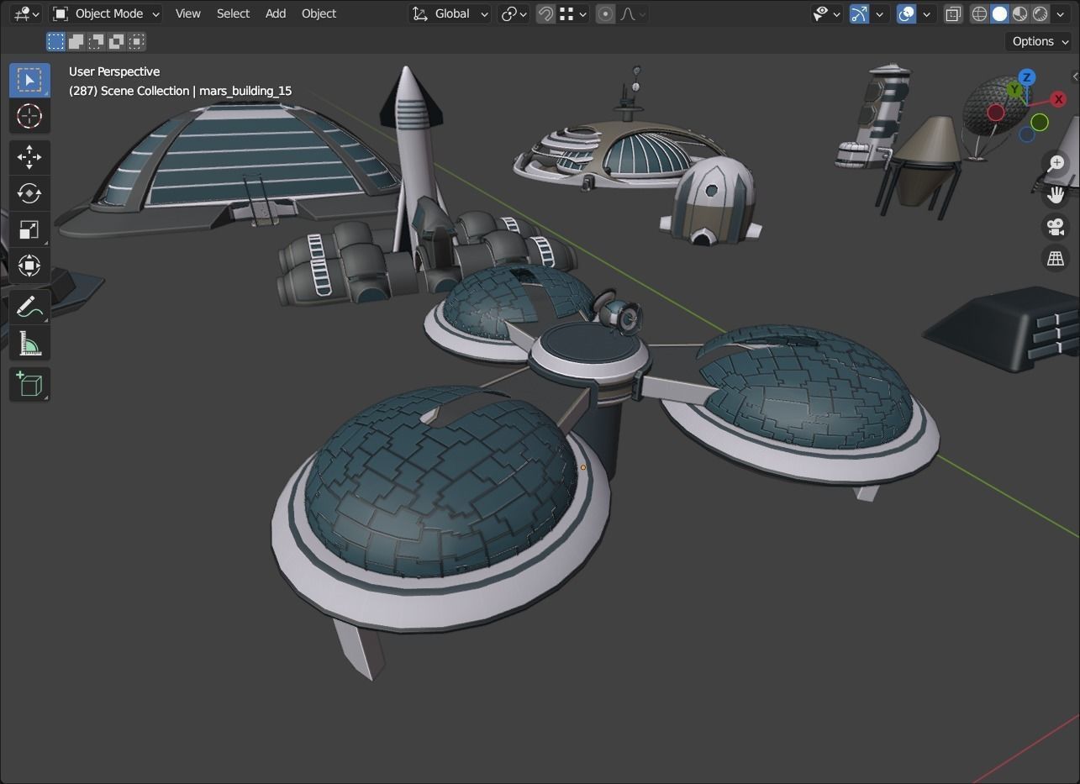Image resolution: width=1080 pixels, height=784 pixels.
Task: Click the zoom icon in viewport sidebar
Action: tap(1055, 162)
